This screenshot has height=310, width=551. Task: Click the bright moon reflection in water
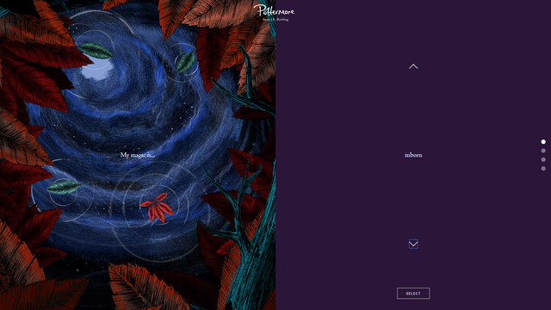tap(97, 70)
